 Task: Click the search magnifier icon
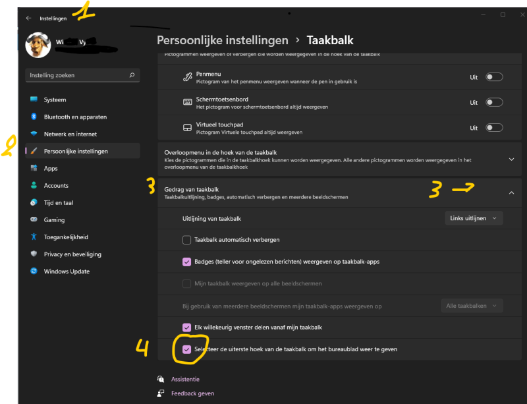132,76
